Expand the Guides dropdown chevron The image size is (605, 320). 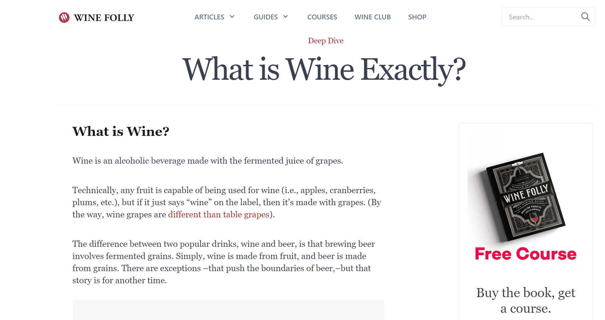tap(286, 17)
